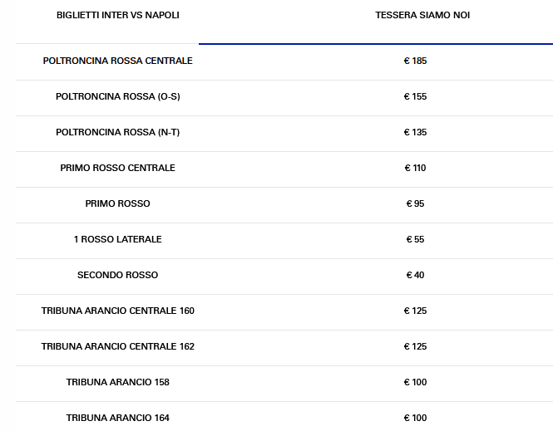This screenshot has width=553, height=431.
Task: Select the PRIMO ROSSO sector label
Action: point(117,204)
